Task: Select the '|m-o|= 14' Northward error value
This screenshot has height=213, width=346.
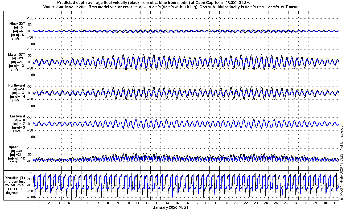Action: [x=18, y=97]
